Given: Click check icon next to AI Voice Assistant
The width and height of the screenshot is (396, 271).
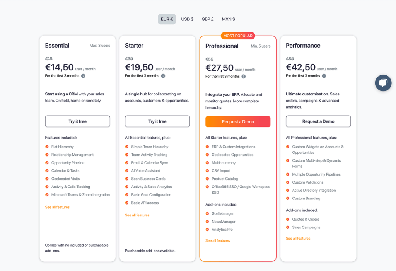Looking at the screenshot, I should [127, 171].
